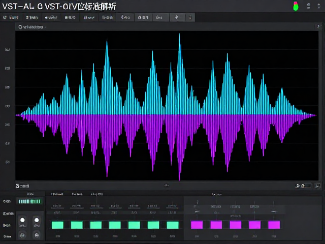Toggle the small switch right of the waveform footer
The image size is (325, 244).
click(x=307, y=186)
